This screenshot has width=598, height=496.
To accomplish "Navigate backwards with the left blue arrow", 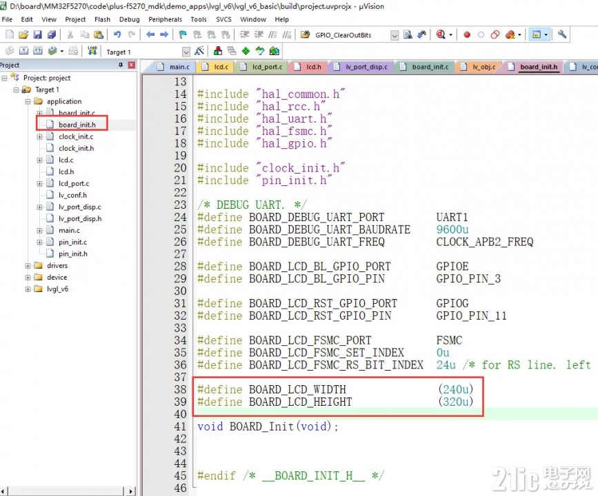I will coord(150,34).
